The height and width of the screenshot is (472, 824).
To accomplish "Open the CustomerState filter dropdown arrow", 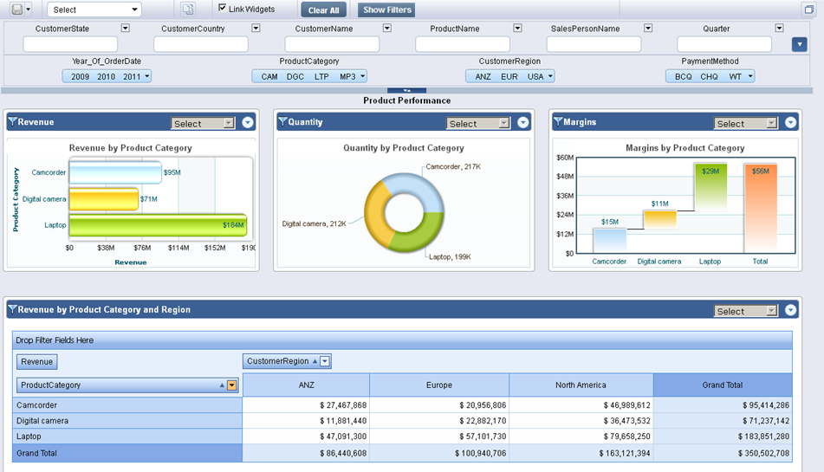I will tap(125, 29).
